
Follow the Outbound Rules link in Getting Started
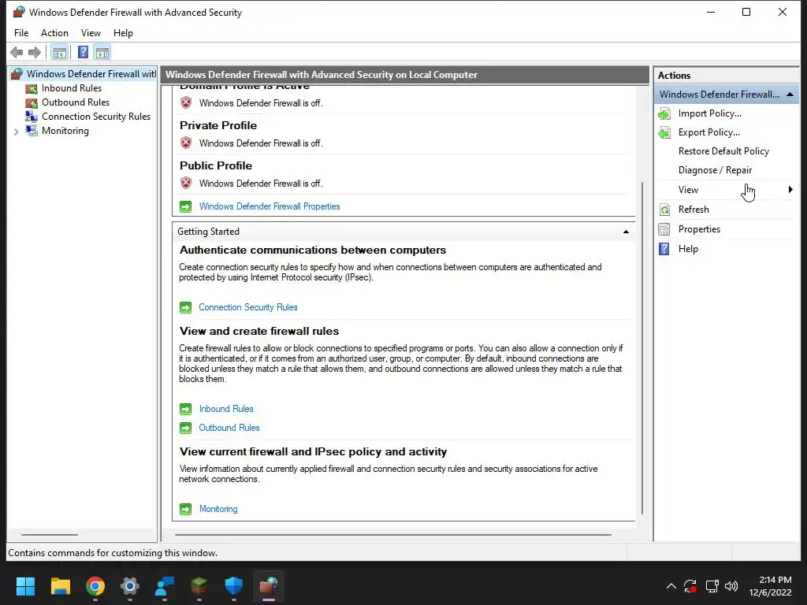pos(229,428)
